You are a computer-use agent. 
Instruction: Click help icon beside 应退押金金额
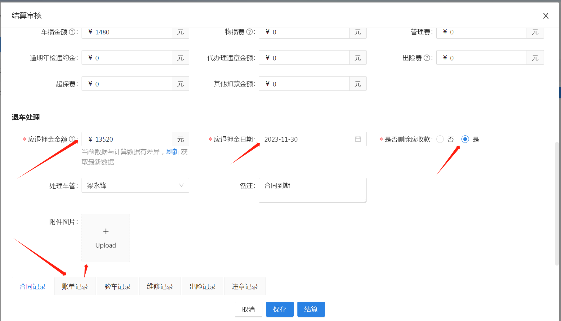72,139
